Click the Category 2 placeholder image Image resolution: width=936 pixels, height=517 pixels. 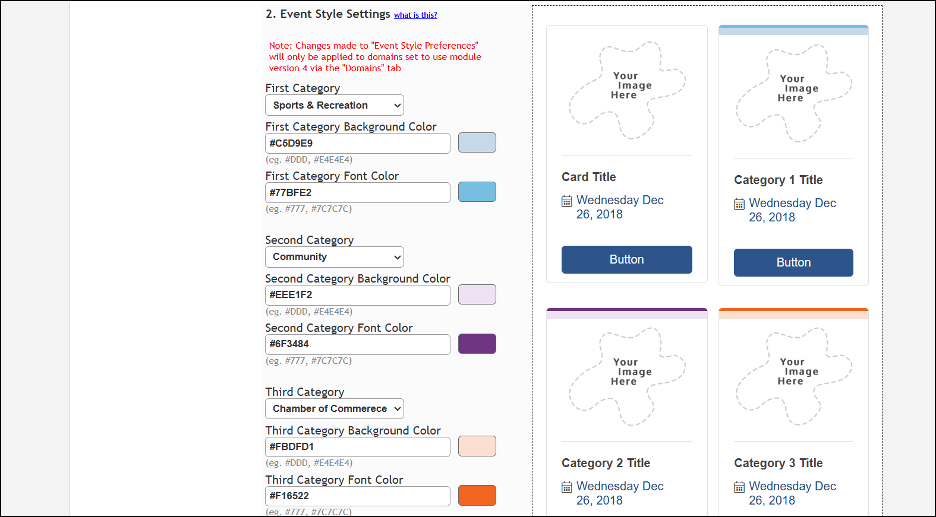pos(627,376)
